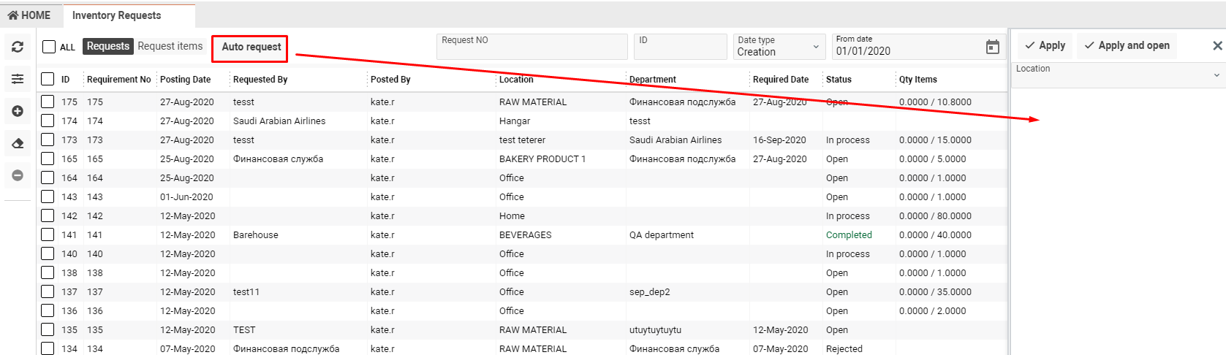The image size is (1226, 355).
Task: Close the side panel with X icon
Action: click(x=1217, y=46)
